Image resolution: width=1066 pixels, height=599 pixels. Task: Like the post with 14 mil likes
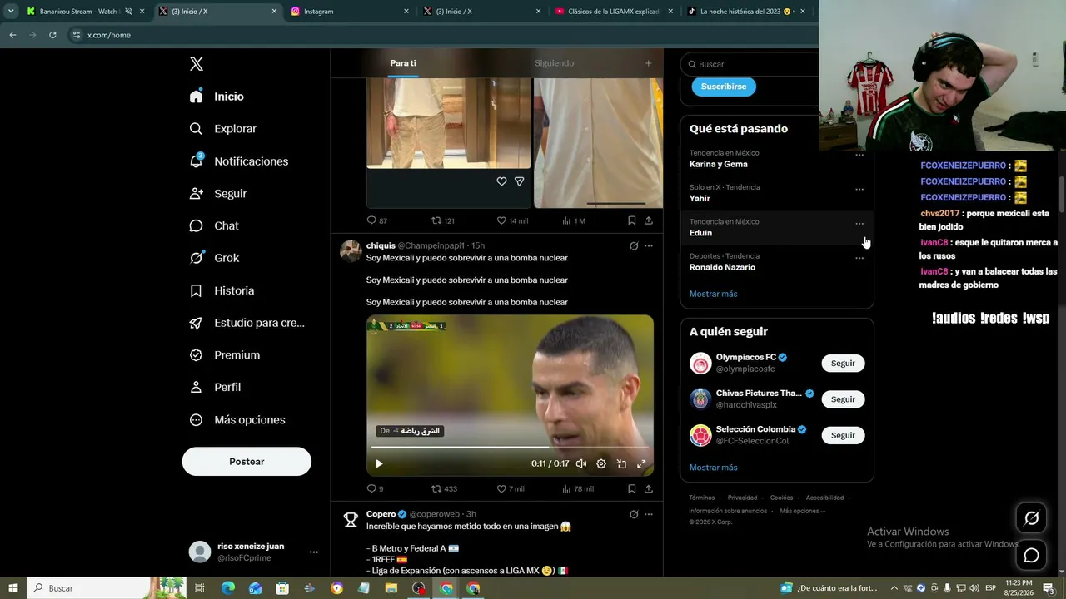[512, 220]
